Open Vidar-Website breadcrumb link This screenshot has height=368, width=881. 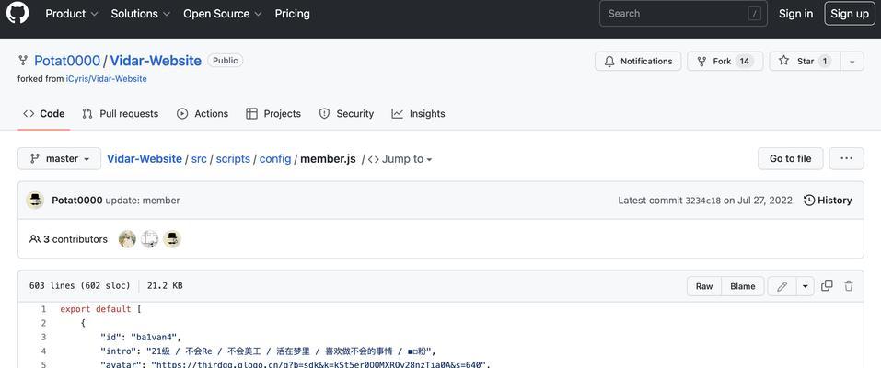tap(145, 159)
